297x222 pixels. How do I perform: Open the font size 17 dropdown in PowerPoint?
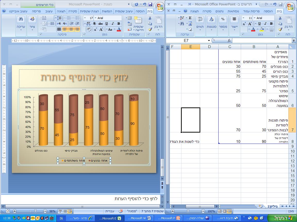click(85, 18)
